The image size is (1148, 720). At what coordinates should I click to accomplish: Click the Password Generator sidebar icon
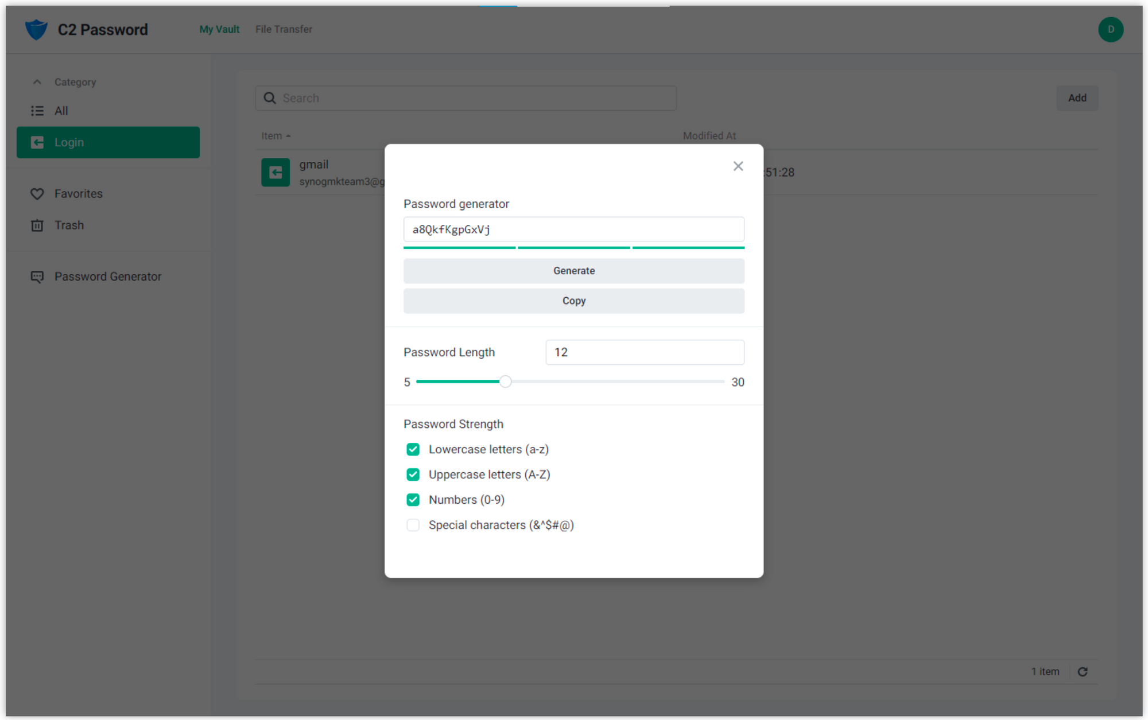pyautogui.click(x=37, y=277)
